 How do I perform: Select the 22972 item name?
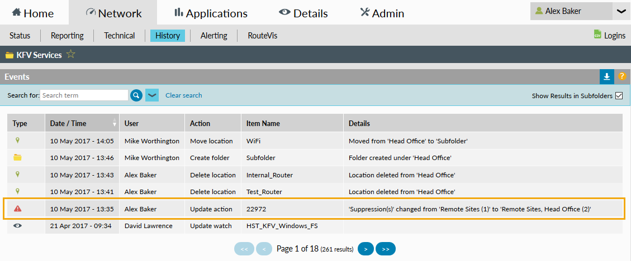coord(257,209)
